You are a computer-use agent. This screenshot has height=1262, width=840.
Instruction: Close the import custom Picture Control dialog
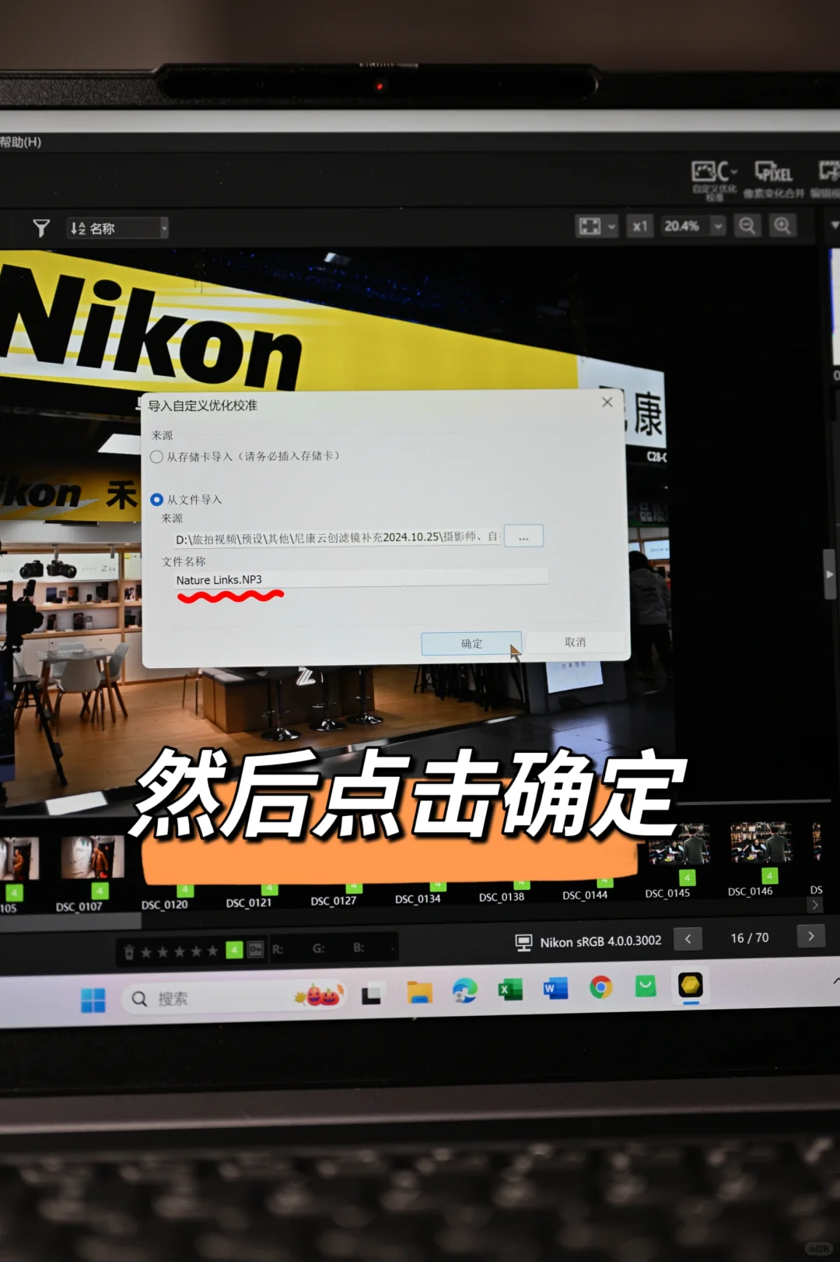[607, 403]
